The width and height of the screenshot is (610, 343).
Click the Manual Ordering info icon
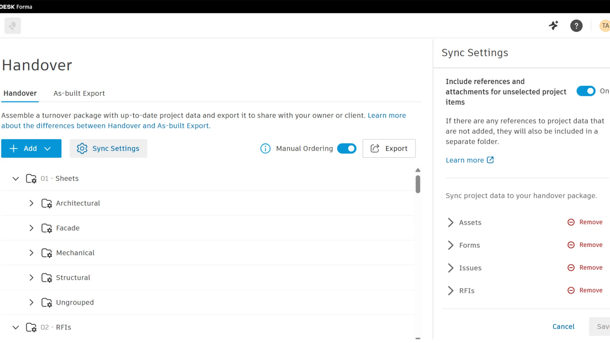pyautogui.click(x=265, y=148)
